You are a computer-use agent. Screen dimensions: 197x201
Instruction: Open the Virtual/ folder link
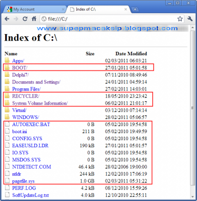click(19, 110)
